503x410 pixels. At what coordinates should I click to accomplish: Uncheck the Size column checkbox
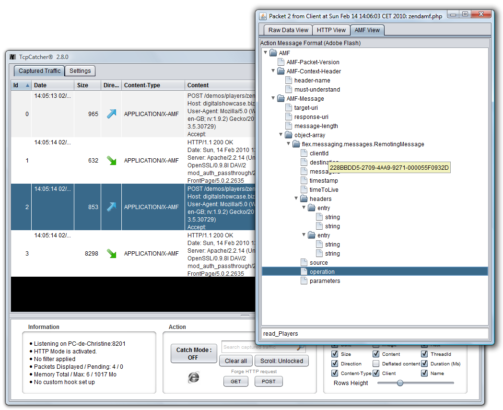point(335,354)
